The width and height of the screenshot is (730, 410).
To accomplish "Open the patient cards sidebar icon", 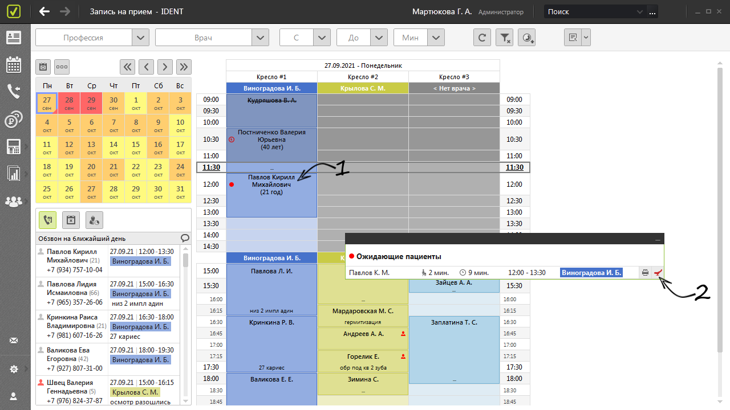I will pos(14,38).
